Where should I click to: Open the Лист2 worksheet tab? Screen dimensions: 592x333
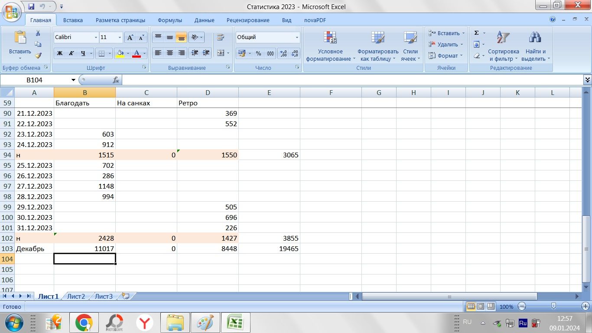point(76,297)
